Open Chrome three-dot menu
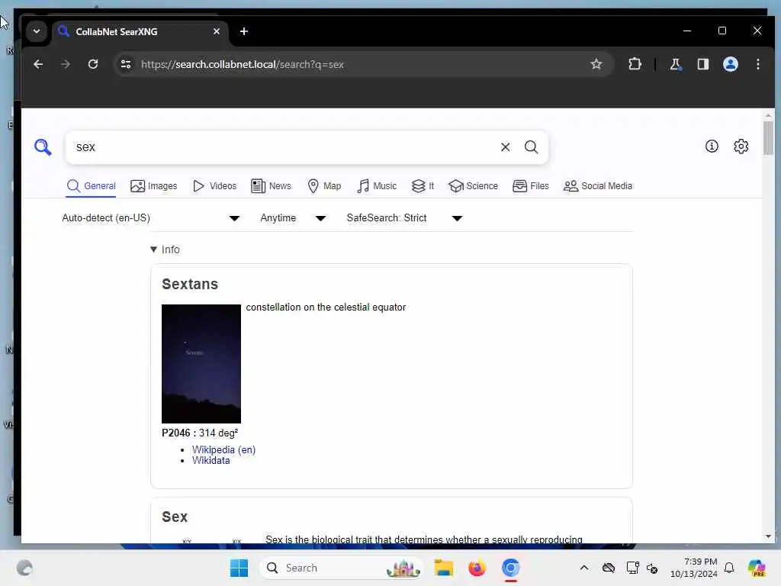The width and height of the screenshot is (781, 586). click(x=758, y=64)
